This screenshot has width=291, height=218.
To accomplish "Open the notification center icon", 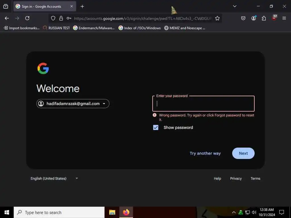I will click(282, 212).
